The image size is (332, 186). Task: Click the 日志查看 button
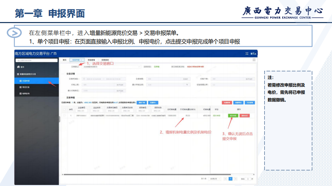(x=250, y=103)
